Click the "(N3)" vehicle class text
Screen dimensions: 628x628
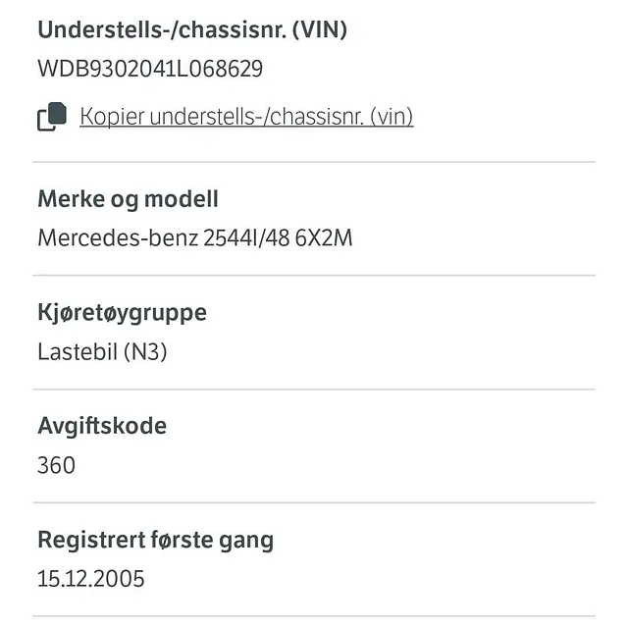(145, 351)
